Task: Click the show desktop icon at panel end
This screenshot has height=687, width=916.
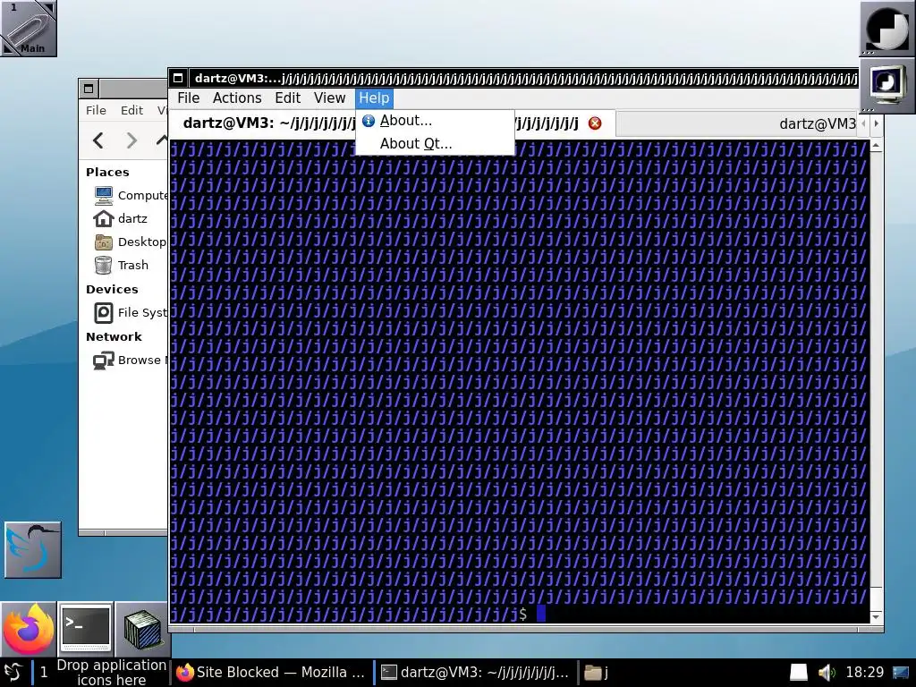Action: tap(902, 673)
